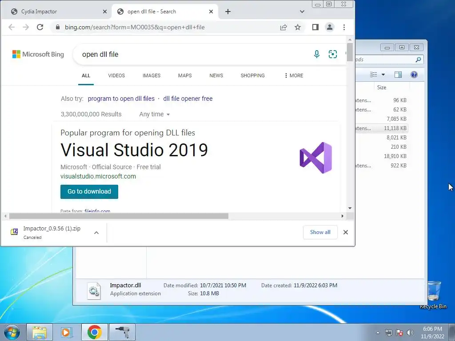Sort by Size column in Explorer
455x341 pixels.
(382, 87)
